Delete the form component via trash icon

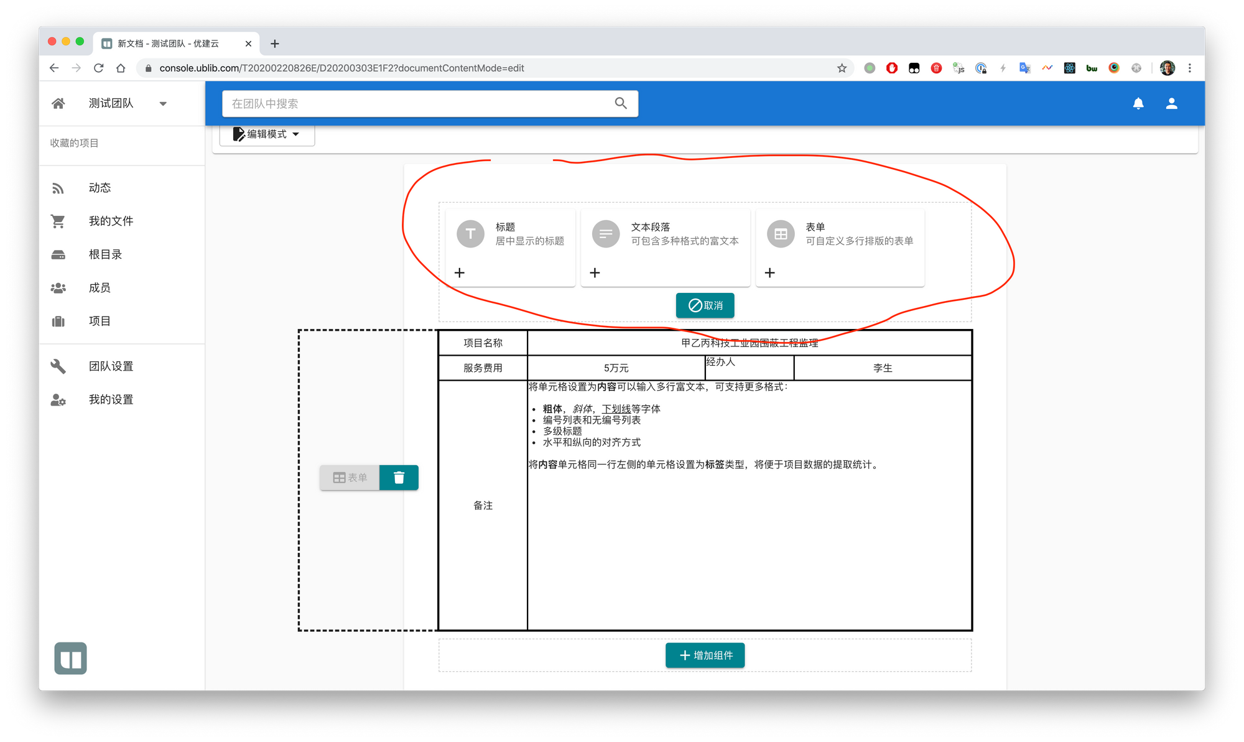(x=399, y=478)
